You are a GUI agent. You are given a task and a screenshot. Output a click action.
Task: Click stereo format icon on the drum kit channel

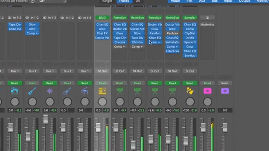pyautogui.click(x=10, y=18)
